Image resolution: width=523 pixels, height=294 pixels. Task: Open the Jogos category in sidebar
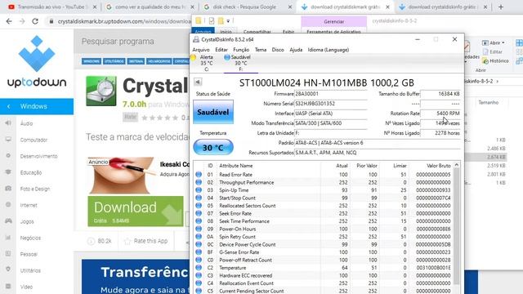point(27,221)
